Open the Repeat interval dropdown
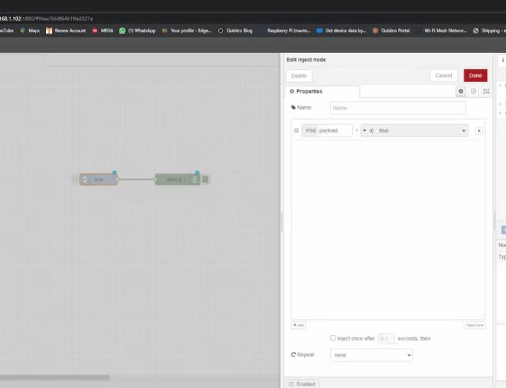 pyautogui.click(x=371, y=355)
